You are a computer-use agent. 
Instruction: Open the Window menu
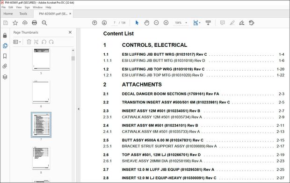click(x=37, y=7)
